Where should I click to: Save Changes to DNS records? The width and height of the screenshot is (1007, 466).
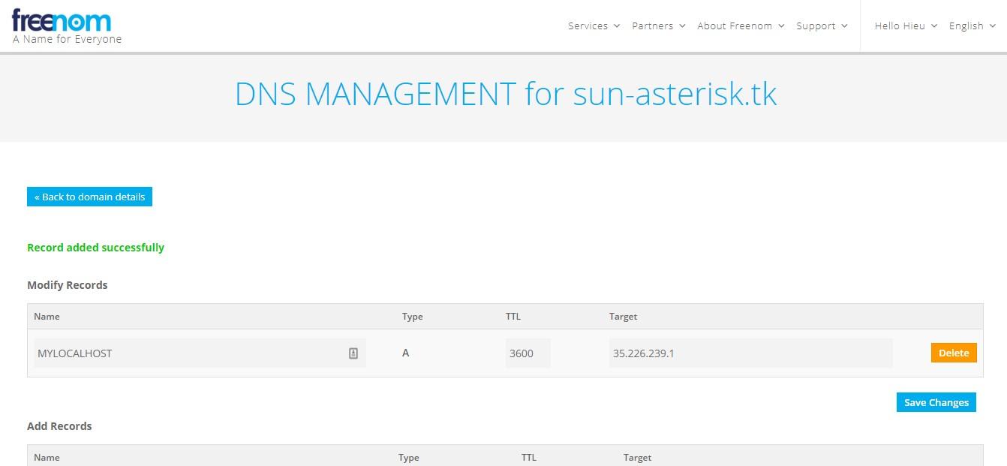pos(936,402)
